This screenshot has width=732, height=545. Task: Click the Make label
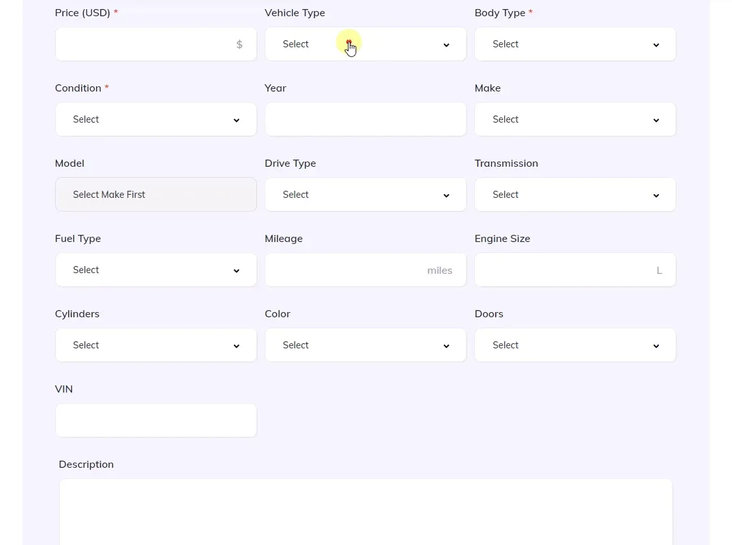point(487,88)
